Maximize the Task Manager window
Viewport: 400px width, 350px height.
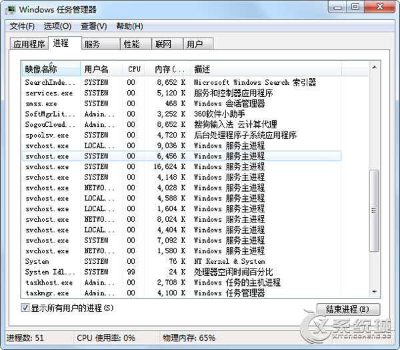355,7
